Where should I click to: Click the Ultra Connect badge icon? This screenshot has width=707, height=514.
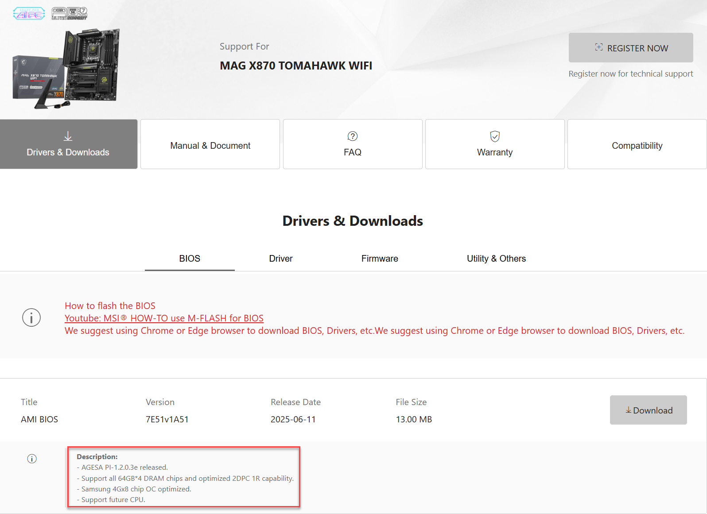tap(70, 14)
